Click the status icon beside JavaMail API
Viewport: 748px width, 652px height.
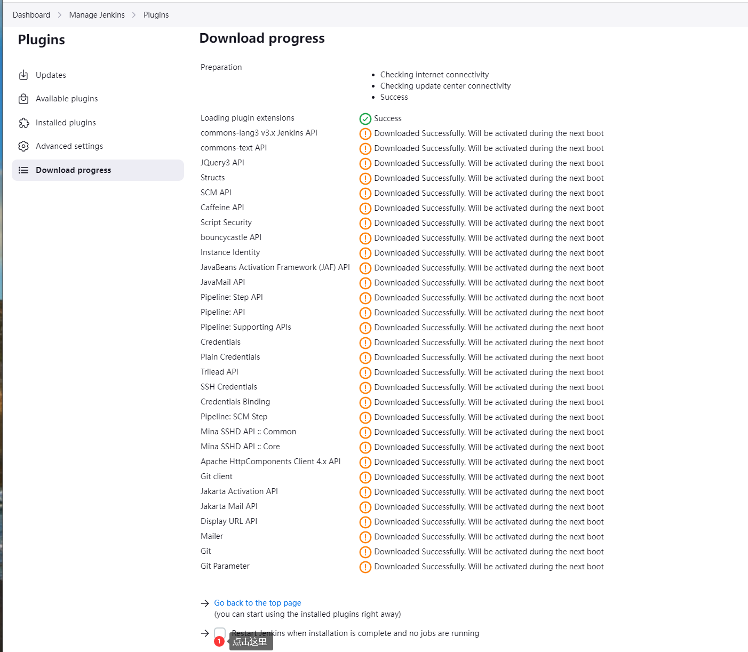pos(365,283)
